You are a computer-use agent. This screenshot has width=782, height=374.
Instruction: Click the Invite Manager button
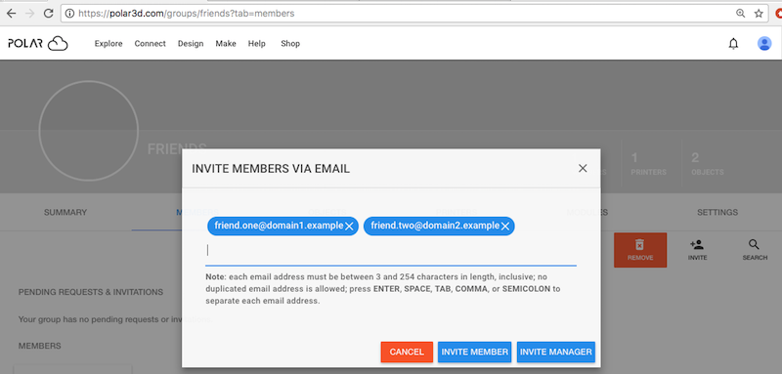tap(556, 353)
